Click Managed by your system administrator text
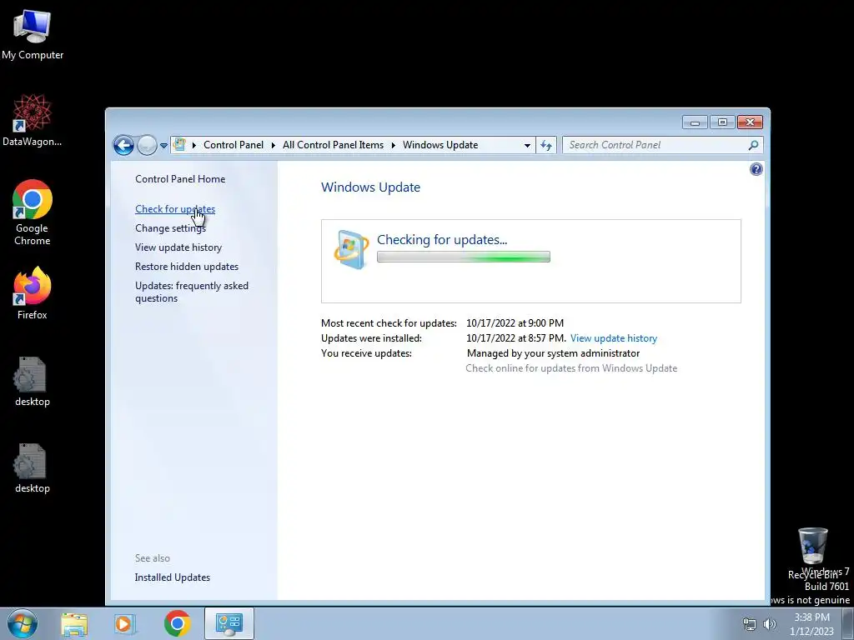Image resolution: width=854 pixels, height=640 pixels. click(x=553, y=353)
